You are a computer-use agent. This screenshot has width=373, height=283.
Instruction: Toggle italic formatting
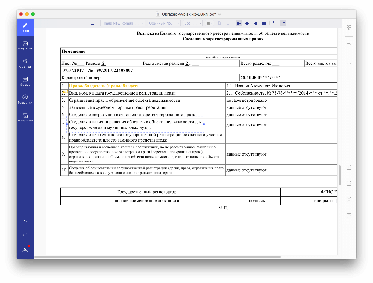coord(228,23)
